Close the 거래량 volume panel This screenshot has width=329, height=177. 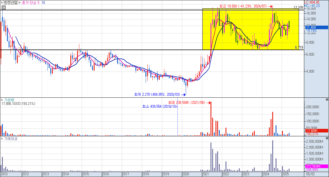click(x=327, y=99)
